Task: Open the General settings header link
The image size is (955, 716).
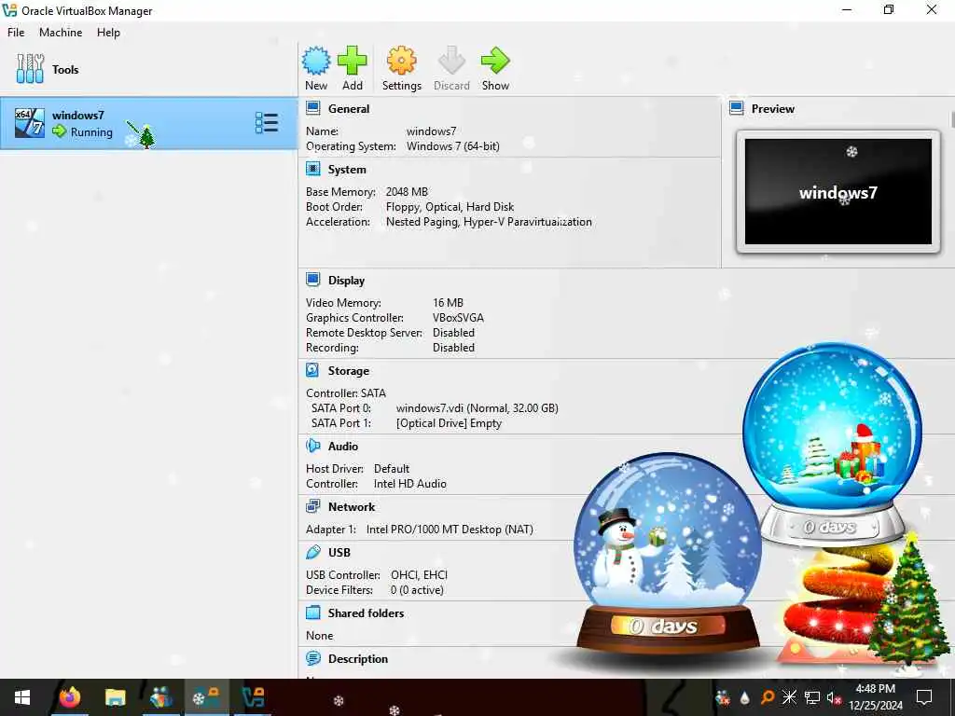Action: (349, 108)
